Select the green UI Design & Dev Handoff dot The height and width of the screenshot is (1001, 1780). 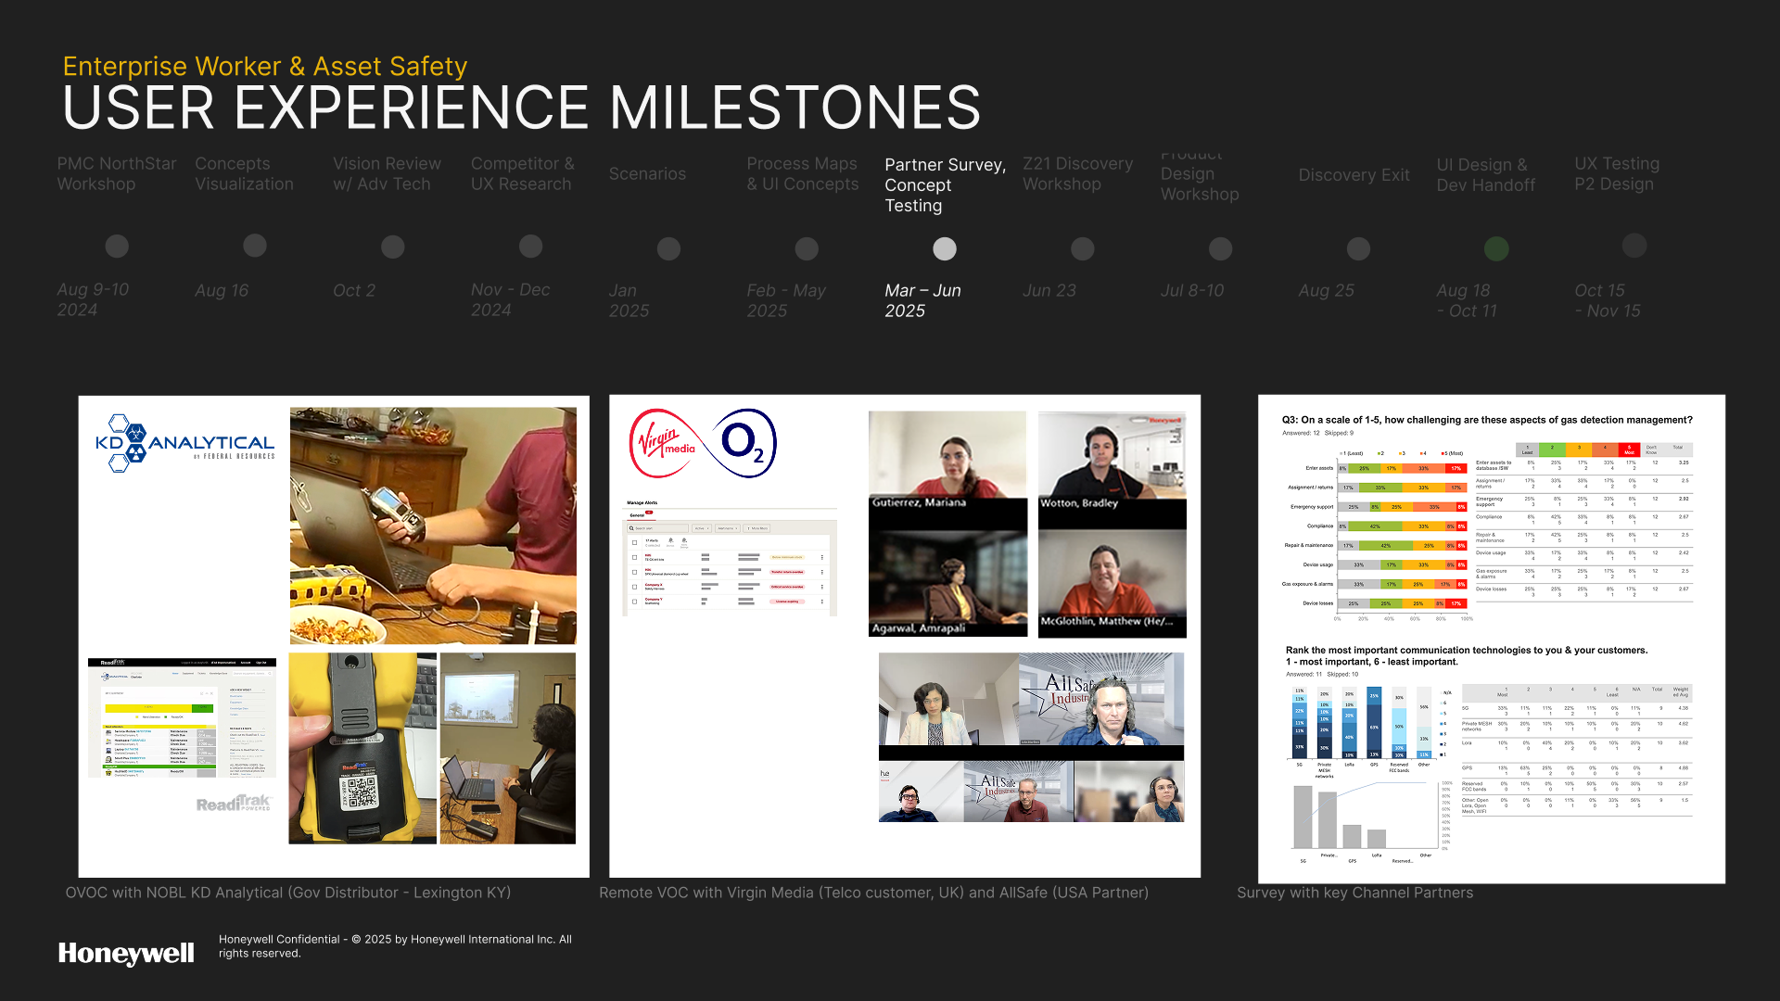pyautogui.click(x=1495, y=248)
